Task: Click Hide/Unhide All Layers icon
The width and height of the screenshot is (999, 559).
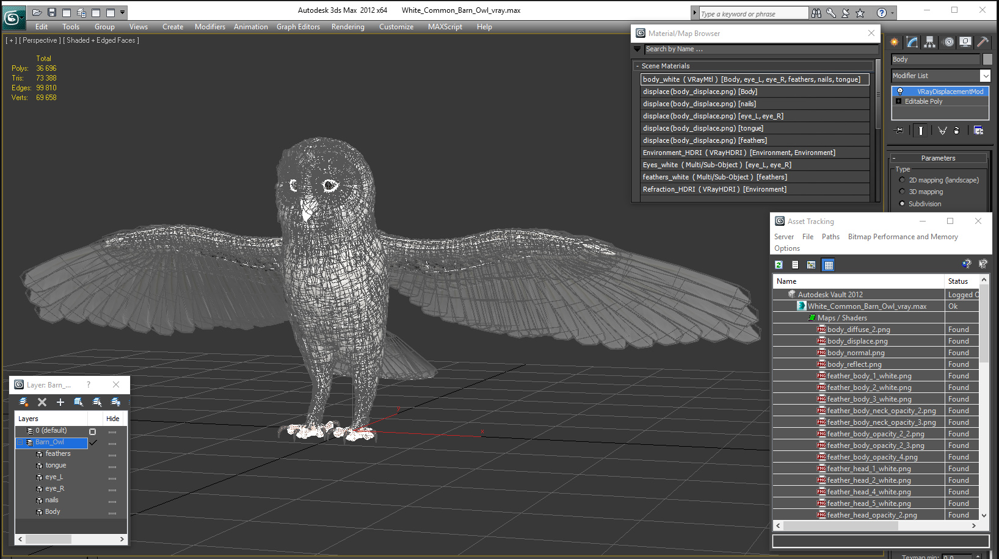Action: click(x=115, y=402)
